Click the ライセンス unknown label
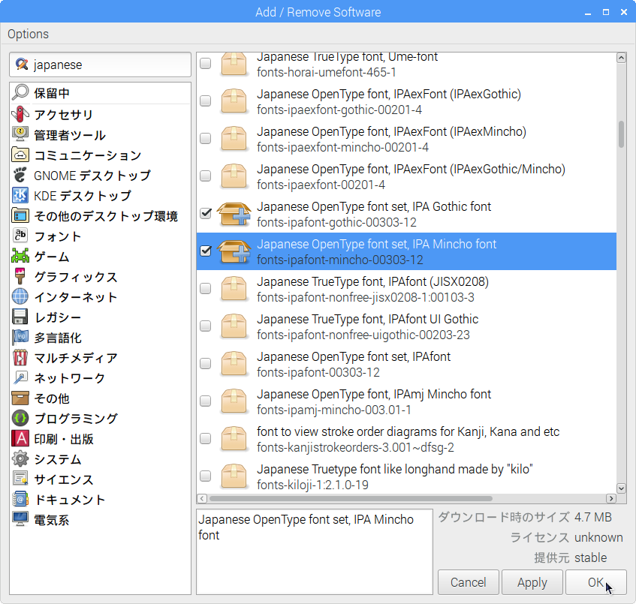 tap(566, 537)
